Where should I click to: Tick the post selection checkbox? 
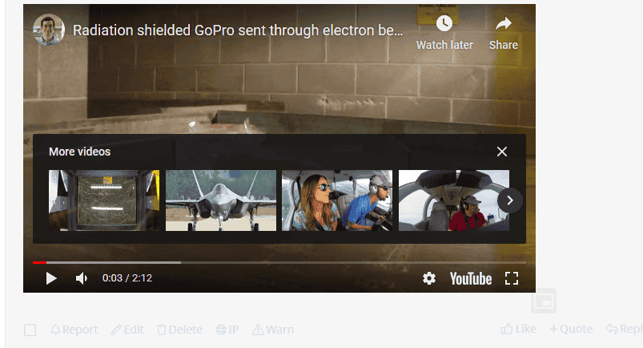[30, 330]
